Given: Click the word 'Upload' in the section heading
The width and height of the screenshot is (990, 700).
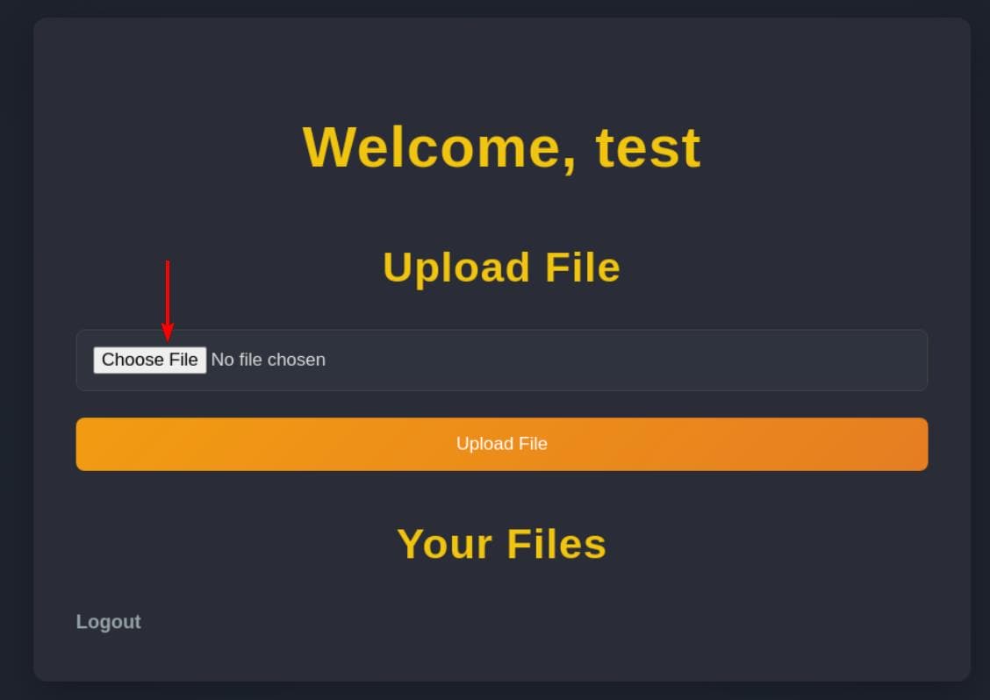Looking at the screenshot, I should pos(456,268).
